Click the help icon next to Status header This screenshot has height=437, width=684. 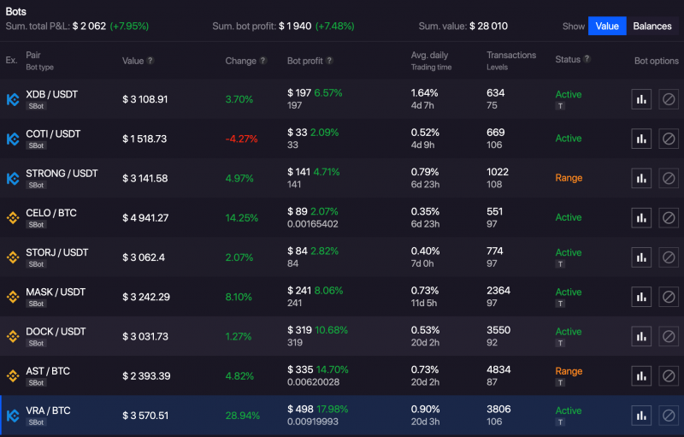coord(587,58)
